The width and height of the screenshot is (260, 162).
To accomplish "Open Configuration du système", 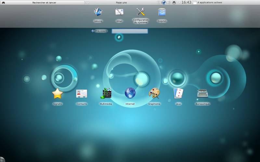I will coord(140,12).
